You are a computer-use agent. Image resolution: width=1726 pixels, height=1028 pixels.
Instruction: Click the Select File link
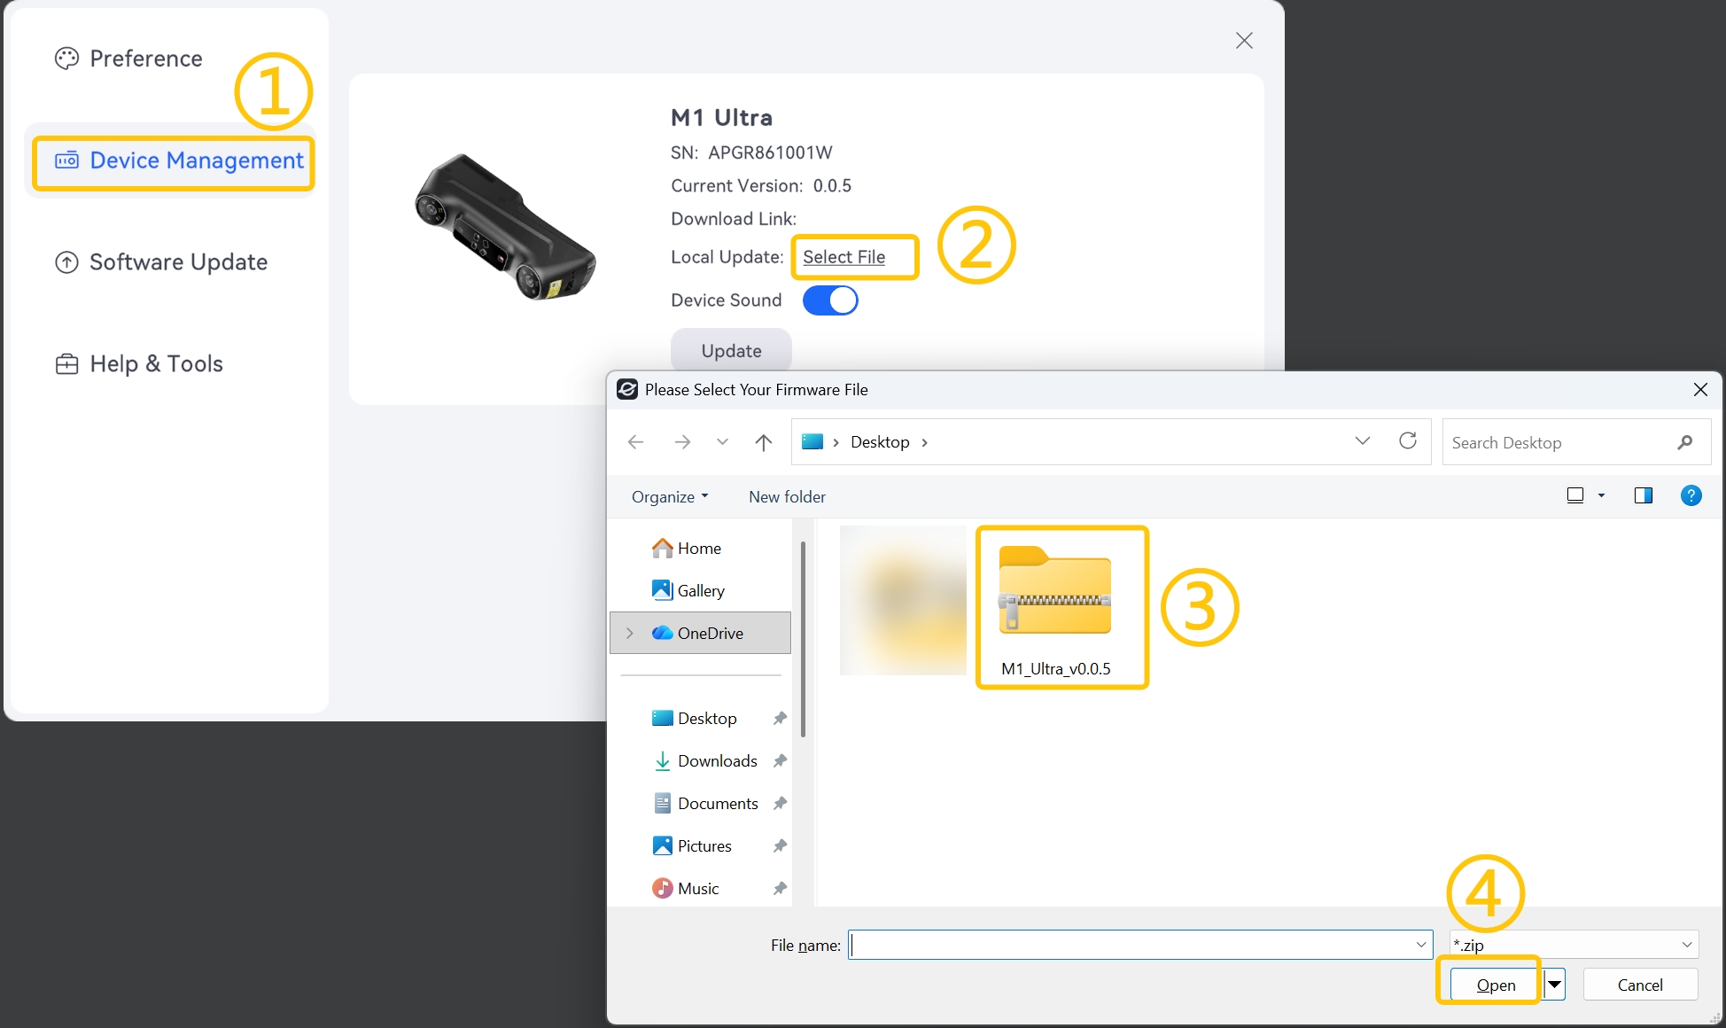[x=844, y=257]
